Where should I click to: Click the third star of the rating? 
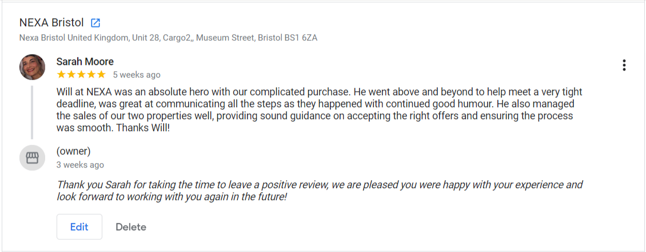(x=81, y=75)
